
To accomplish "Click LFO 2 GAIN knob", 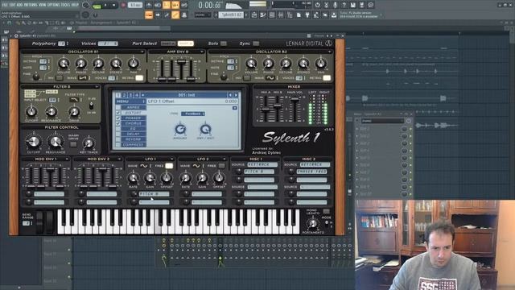I will tap(202, 178).
